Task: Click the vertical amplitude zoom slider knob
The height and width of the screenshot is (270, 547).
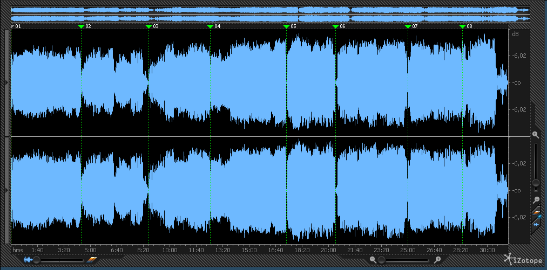Action: 536,183
